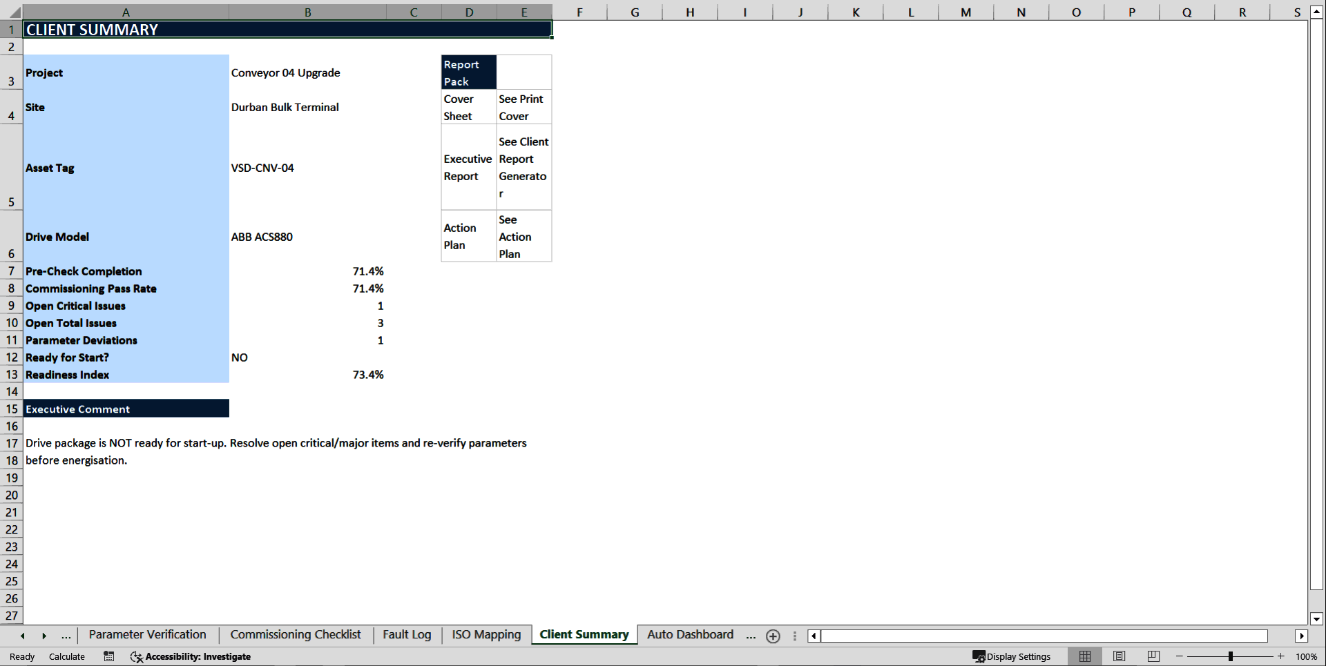This screenshot has height=666, width=1326.
Task: Click the next sheet navigation arrow
Action: click(x=44, y=635)
